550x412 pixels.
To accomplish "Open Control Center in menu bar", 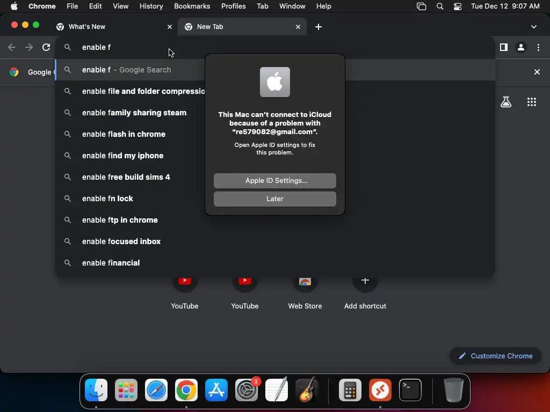I will tap(458, 6).
